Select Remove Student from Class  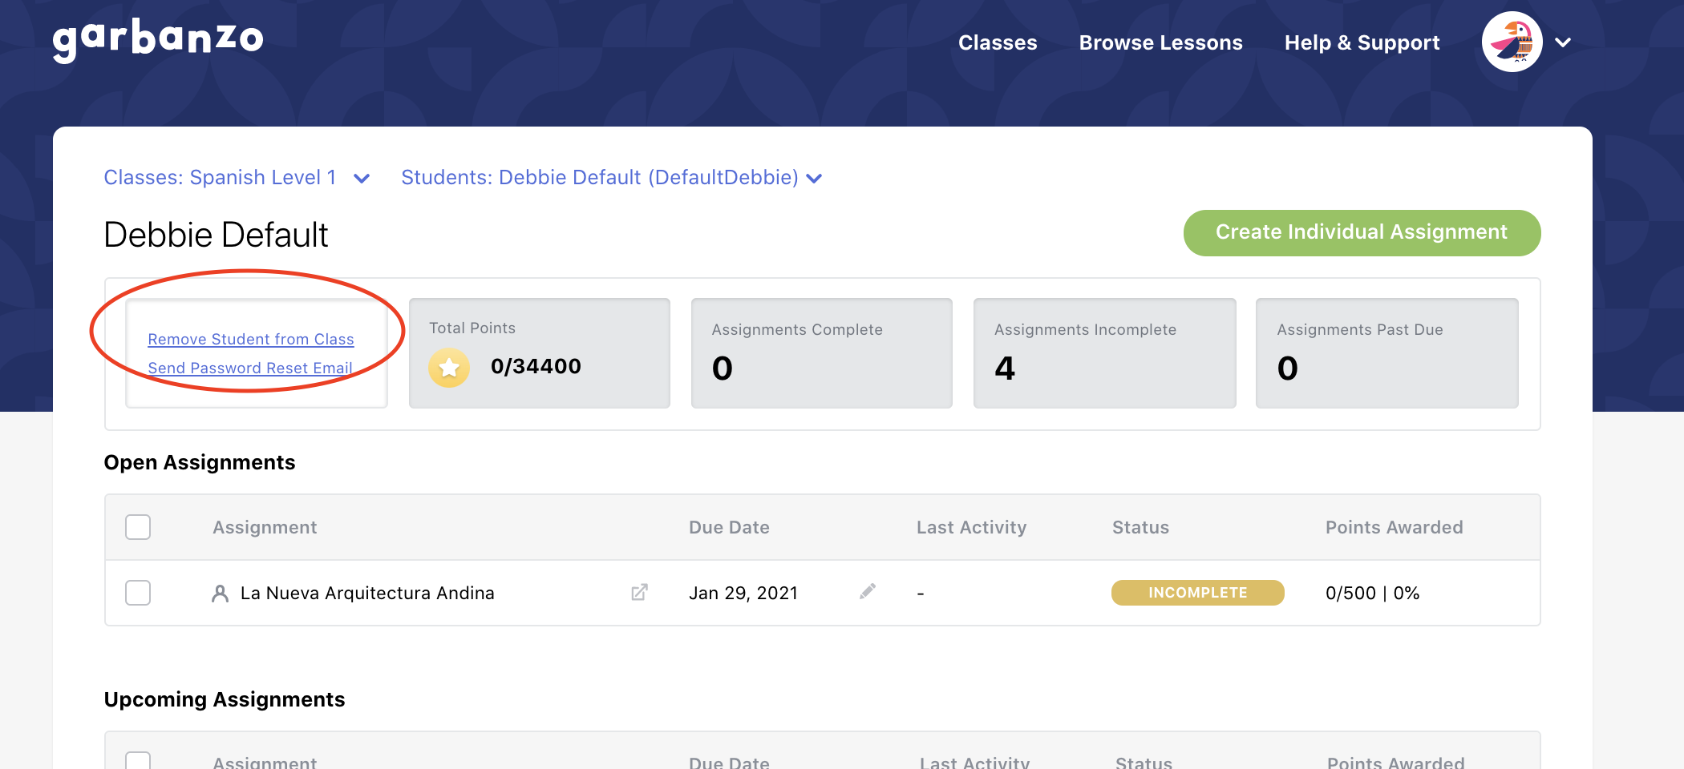[x=251, y=339]
